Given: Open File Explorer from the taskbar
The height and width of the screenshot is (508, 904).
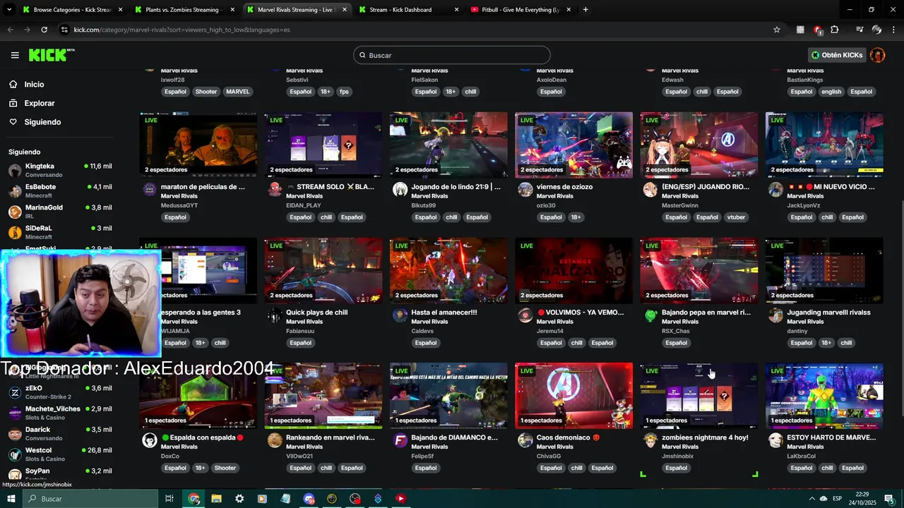Looking at the screenshot, I should click(x=216, y=499).
